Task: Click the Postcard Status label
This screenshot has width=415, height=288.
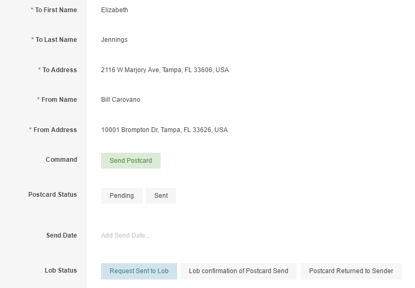Action: [x=53, y=195]
